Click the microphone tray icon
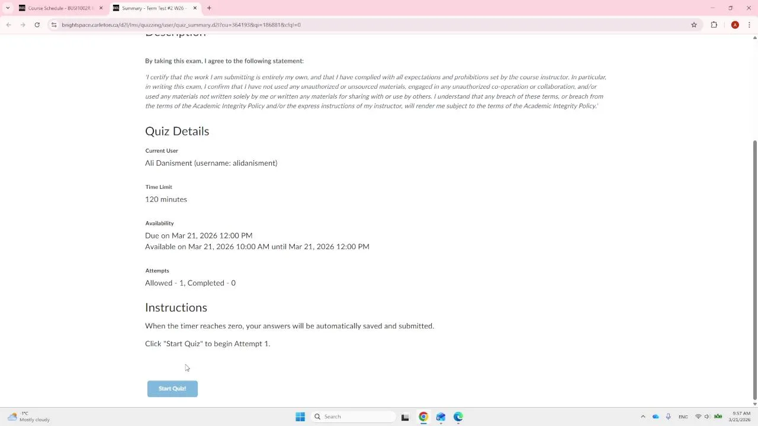Viewport: 758px width, 426px height. 668,417
